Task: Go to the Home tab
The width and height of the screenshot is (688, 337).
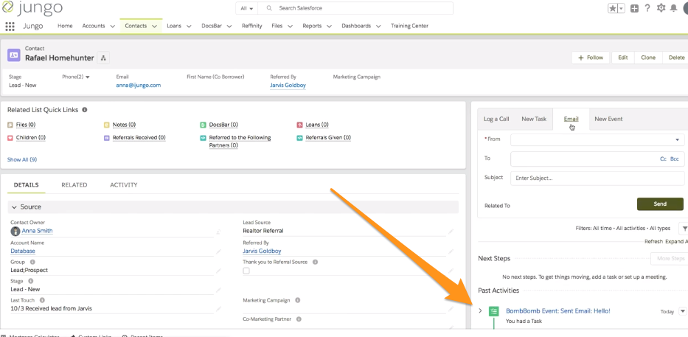Action: (x=65, y=26)
